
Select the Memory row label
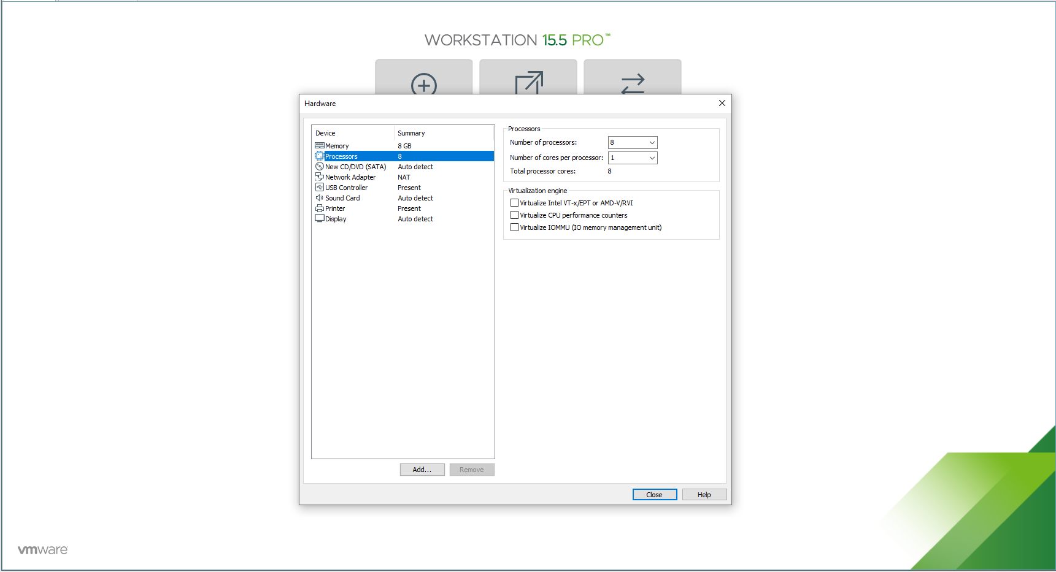337,146
